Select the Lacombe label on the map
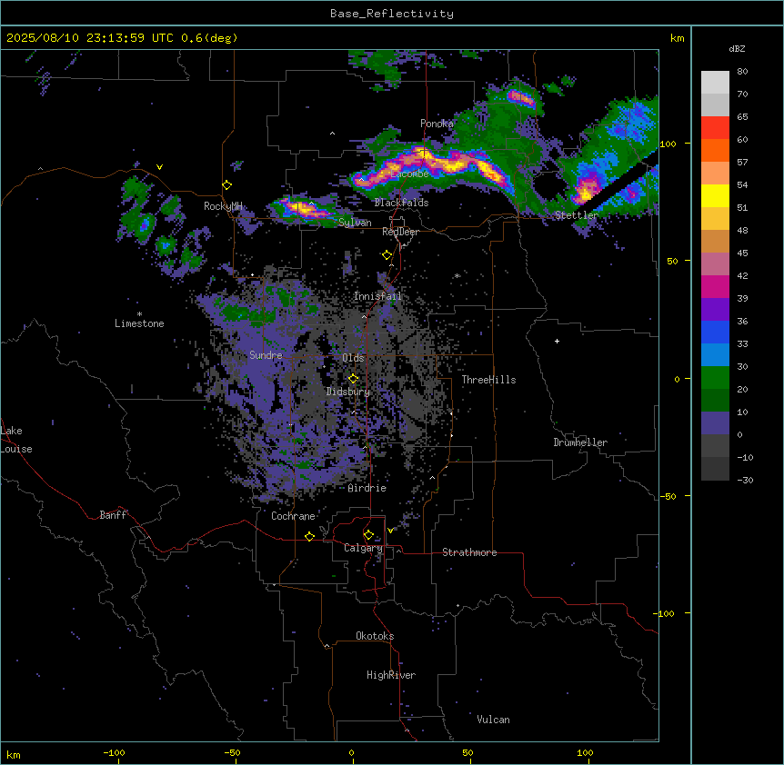 [410, 174]
